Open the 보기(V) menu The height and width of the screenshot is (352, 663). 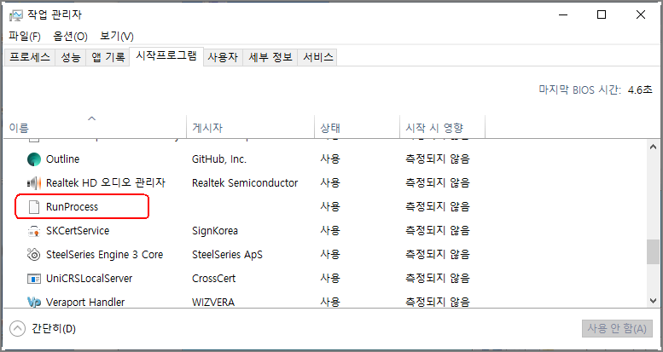(117, 37)
